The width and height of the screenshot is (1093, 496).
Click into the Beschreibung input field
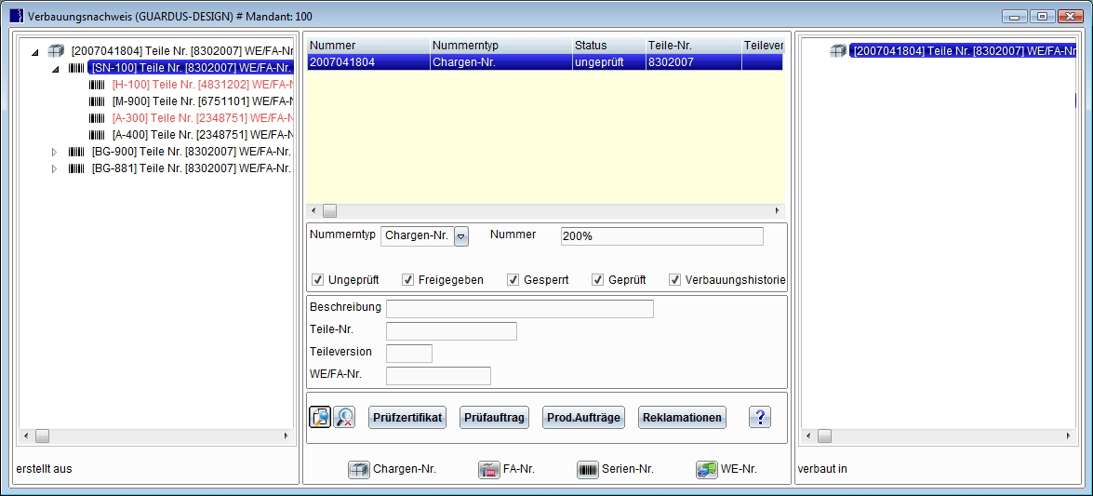pyautogui.click(x=519, y=309)
